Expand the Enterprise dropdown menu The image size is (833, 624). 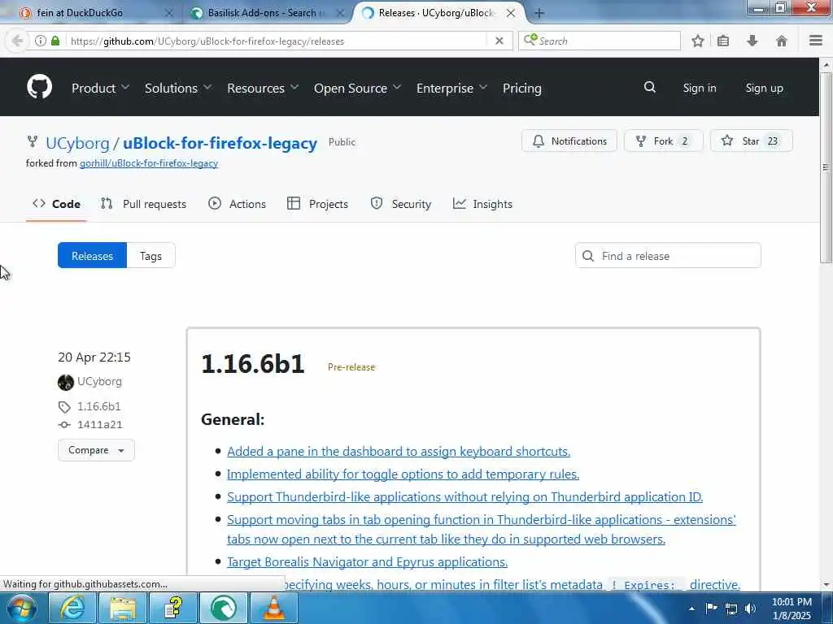coord(452,88)
